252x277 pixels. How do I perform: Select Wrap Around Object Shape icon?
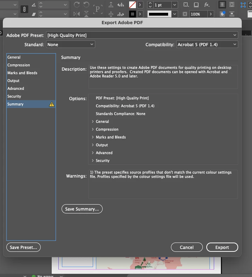pyautogui.click(x=222, y=14)
